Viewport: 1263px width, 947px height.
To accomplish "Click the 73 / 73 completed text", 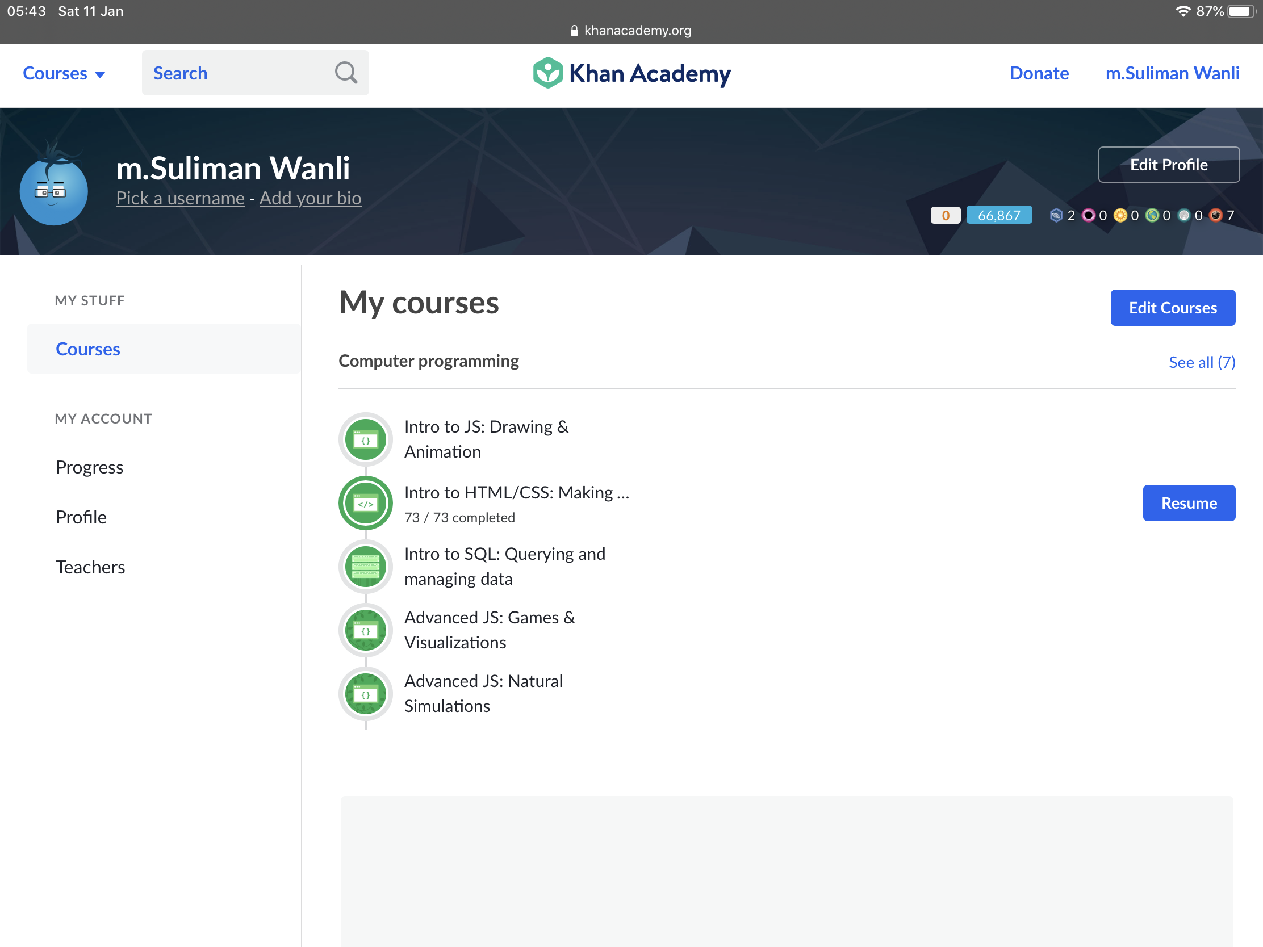I will point(459,518).
